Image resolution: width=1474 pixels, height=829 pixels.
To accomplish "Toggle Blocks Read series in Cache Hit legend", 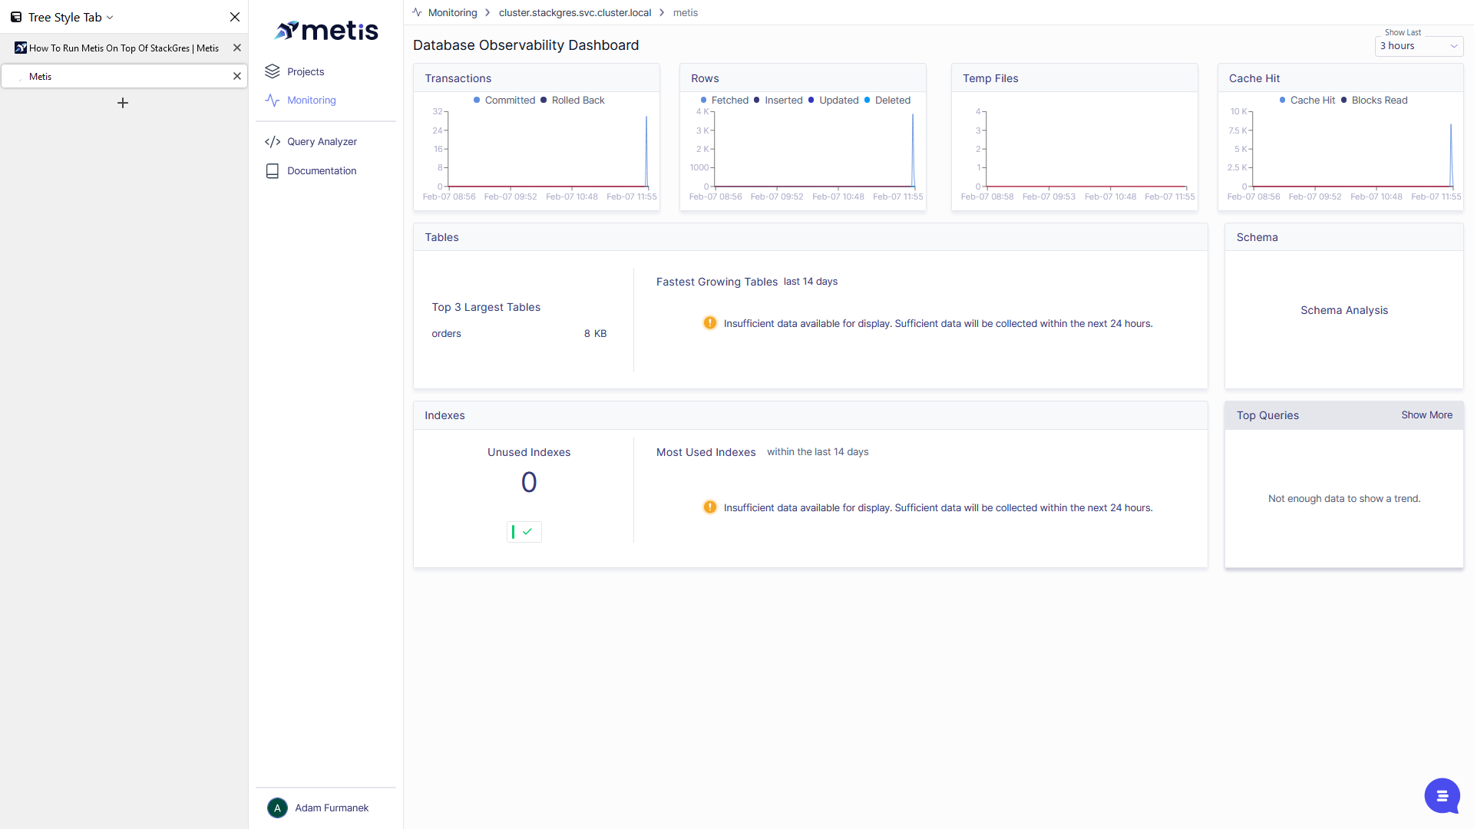I will tap(1374, 101).
